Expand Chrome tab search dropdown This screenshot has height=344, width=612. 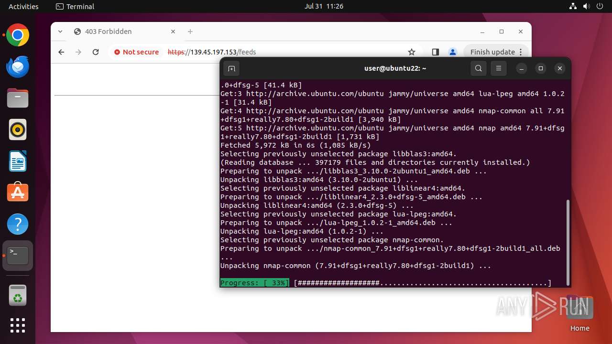point(60,32)
